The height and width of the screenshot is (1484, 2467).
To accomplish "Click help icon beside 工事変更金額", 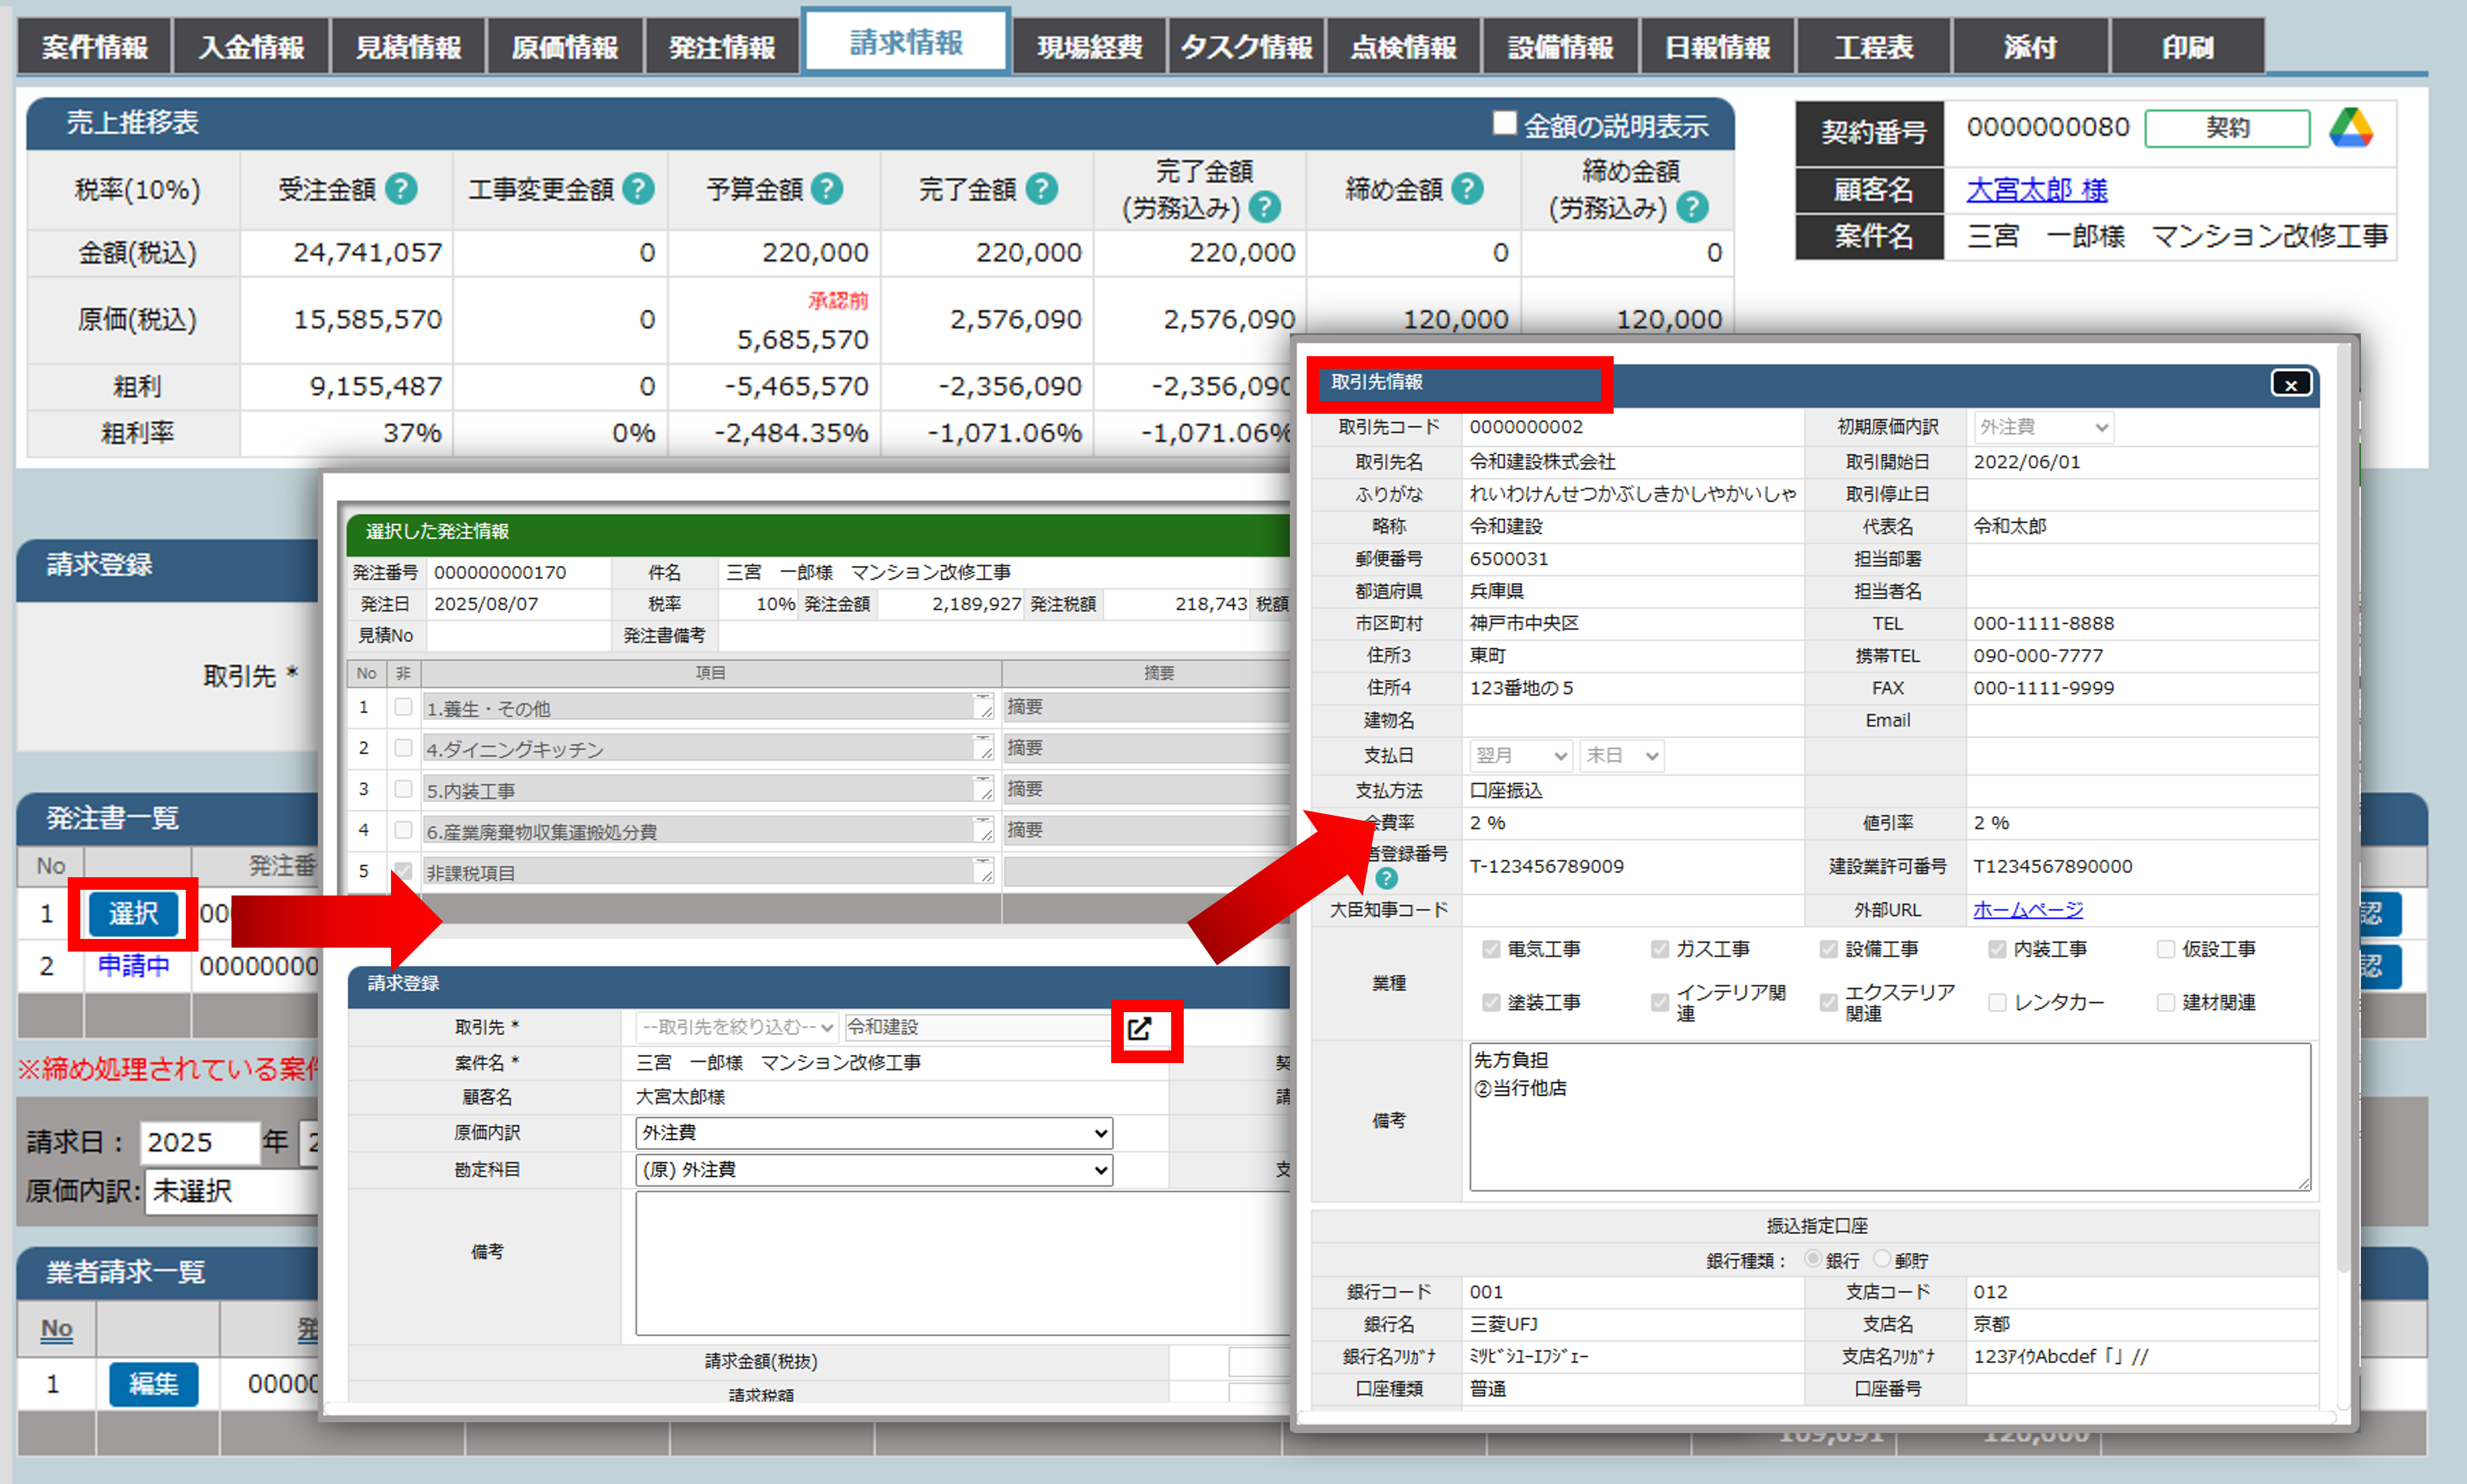I will (x=638, y=189).
